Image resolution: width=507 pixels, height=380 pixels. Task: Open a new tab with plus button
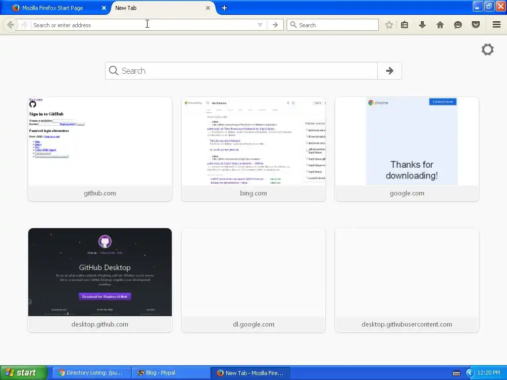pyautogui.click(x=224, y=8)
